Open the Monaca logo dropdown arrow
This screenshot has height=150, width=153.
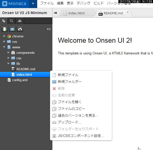click(x=33, y=4)
